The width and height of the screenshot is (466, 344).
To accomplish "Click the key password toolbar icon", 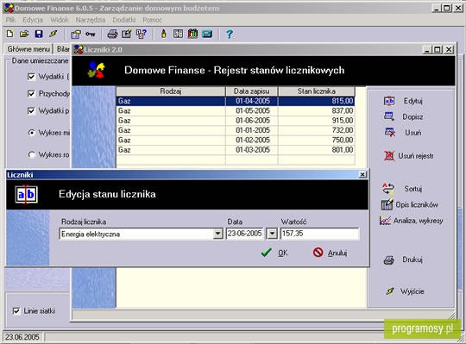I will tap(91, 34).
